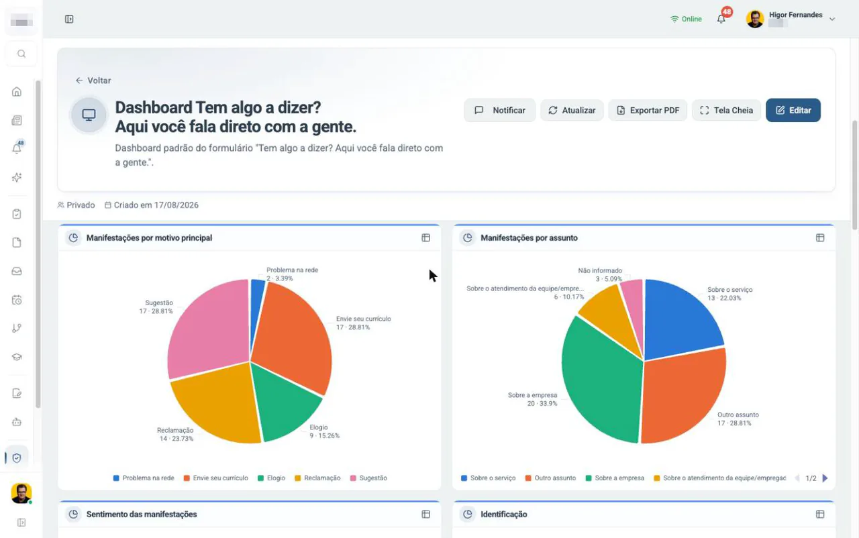Open the user avatar at sidebar bottom
Image resolution: width=859 pixels, height=538 pixels.
click(21, 493)
